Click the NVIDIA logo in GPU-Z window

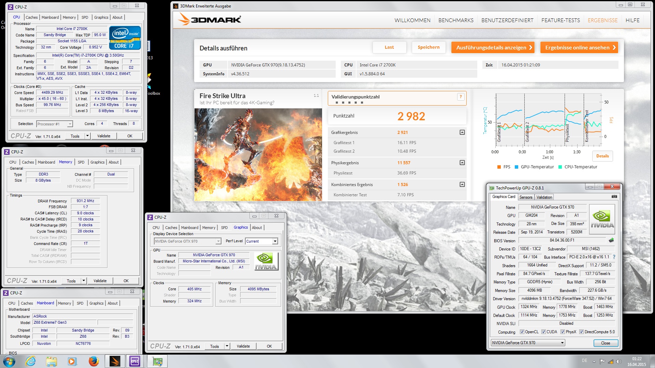(x=602, y=219)
